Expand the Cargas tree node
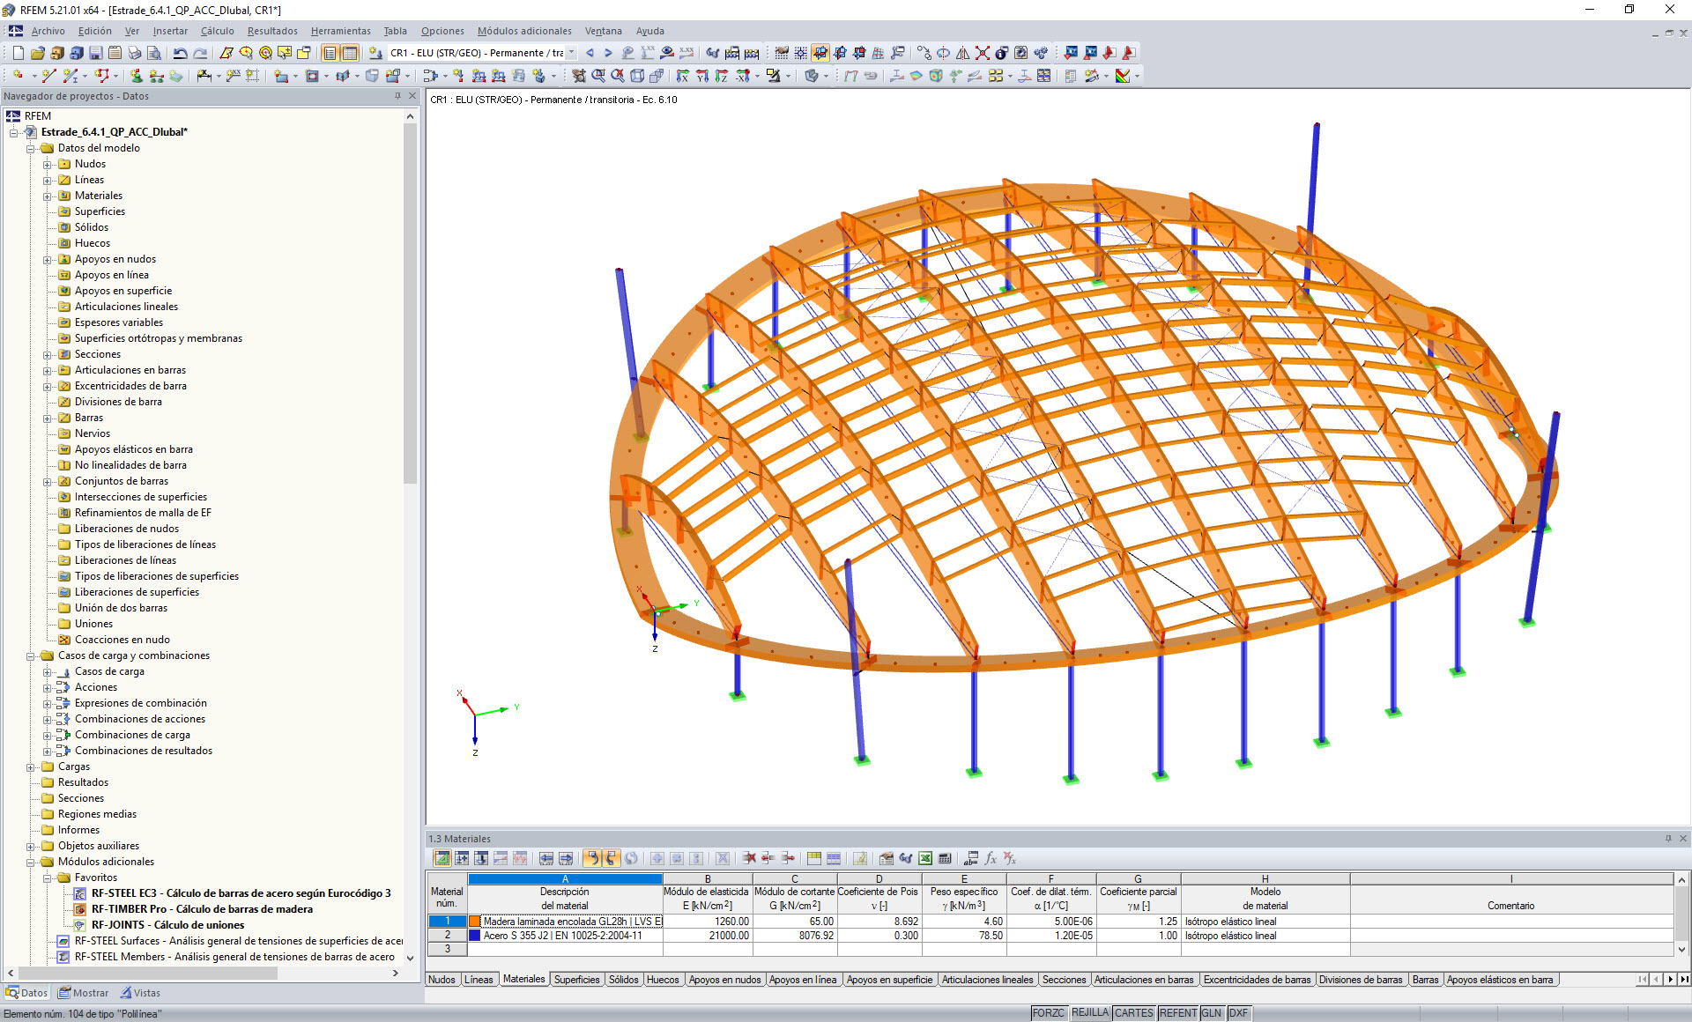This screenshot has height=1022, width=1692. pos(32,766)
